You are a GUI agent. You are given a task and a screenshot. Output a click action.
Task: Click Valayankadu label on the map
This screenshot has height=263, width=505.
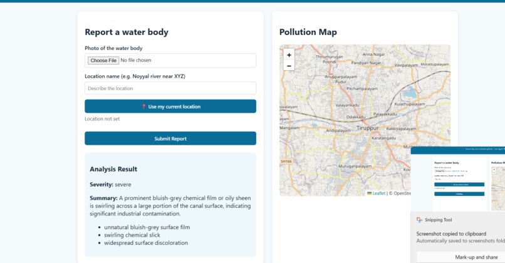[347, 105]
